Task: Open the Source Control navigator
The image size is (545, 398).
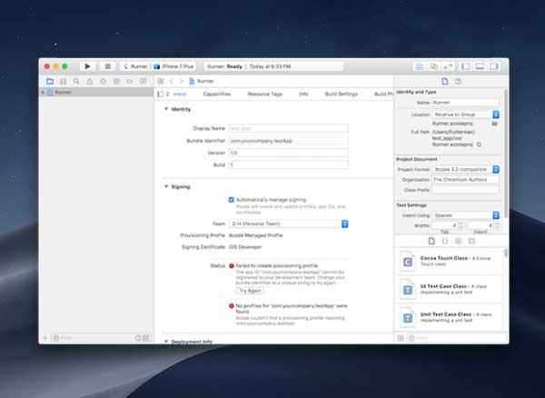Action: (x=63, y=82)
